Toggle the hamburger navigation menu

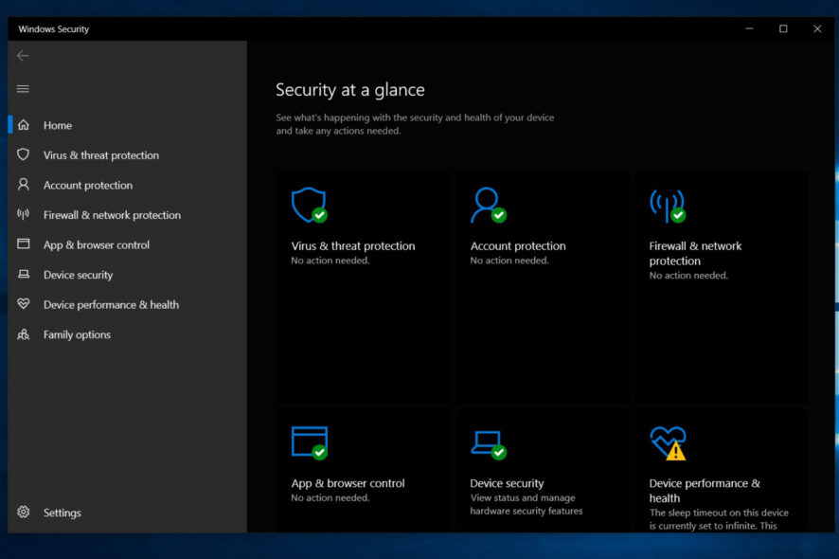[x=23, y=88]
